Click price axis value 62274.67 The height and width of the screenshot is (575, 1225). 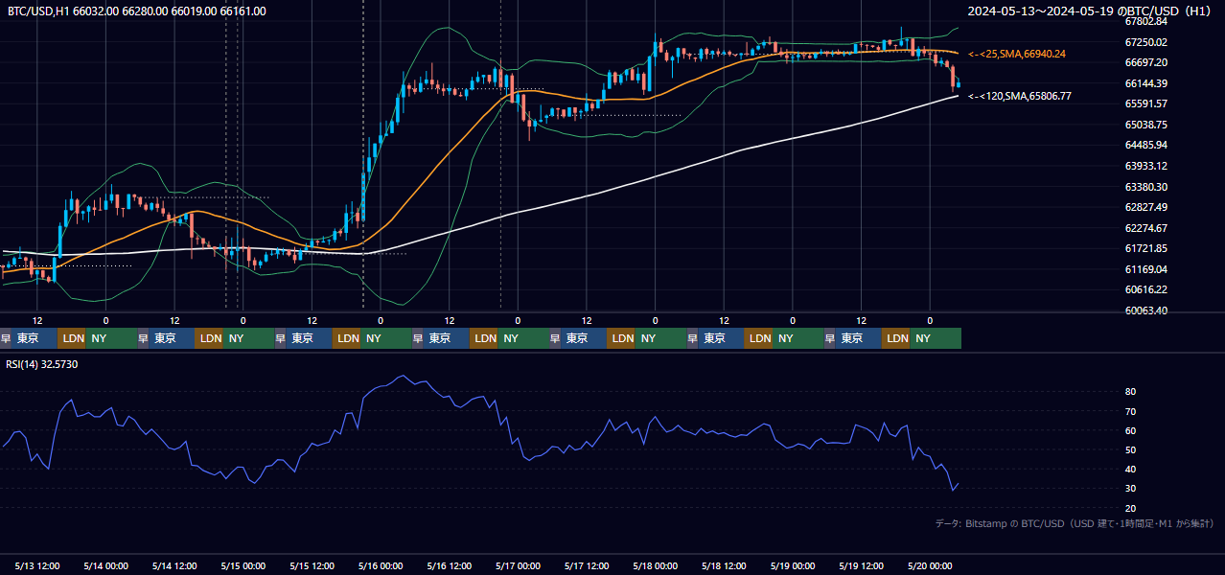tap(1145, 228)
